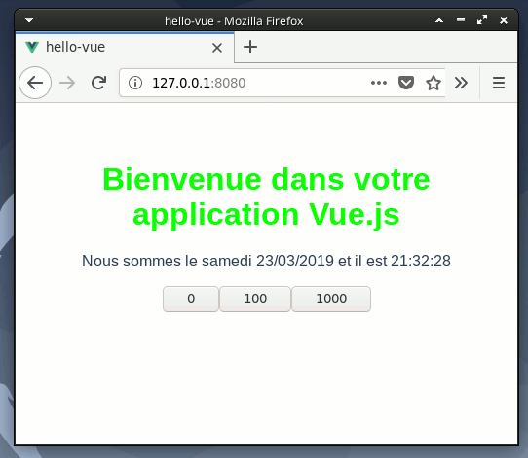Reload the current page
528x458 pixels.
pyautogui.click(x=99, y=83)
